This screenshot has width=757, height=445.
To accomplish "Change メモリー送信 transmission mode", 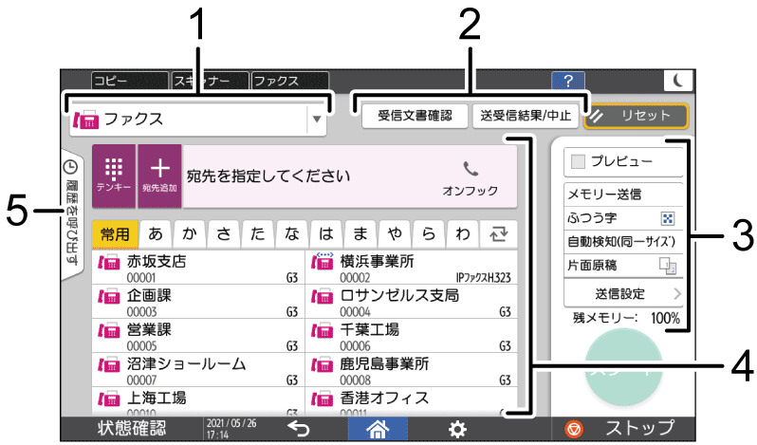I will (x=623, y=194).
